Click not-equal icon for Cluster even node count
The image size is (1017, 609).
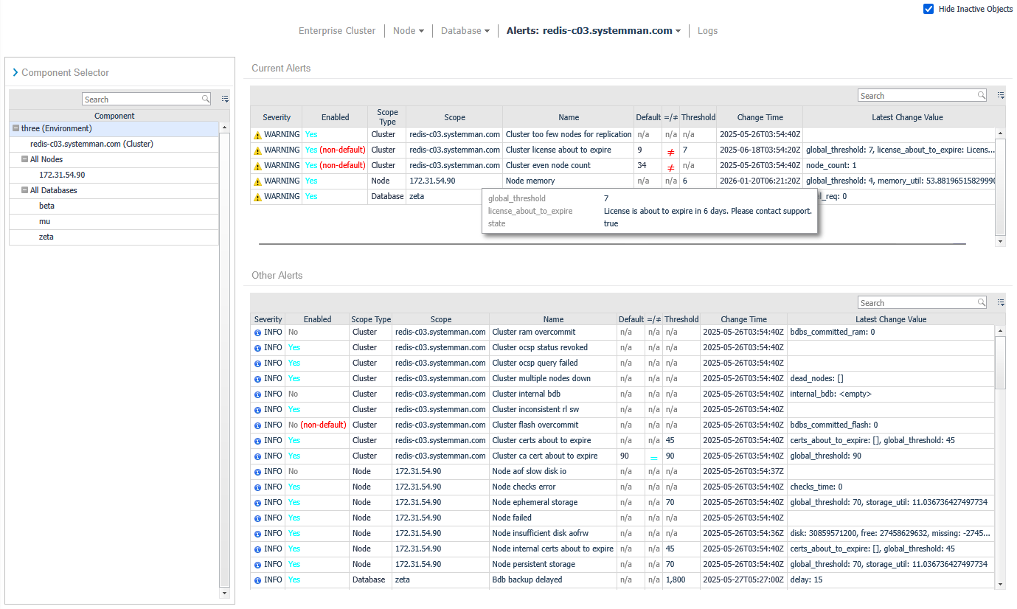[670, 167]
